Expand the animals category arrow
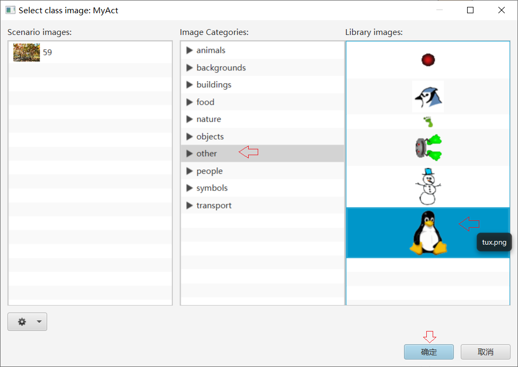The image size is (518, 367). (x=189, y=50)
